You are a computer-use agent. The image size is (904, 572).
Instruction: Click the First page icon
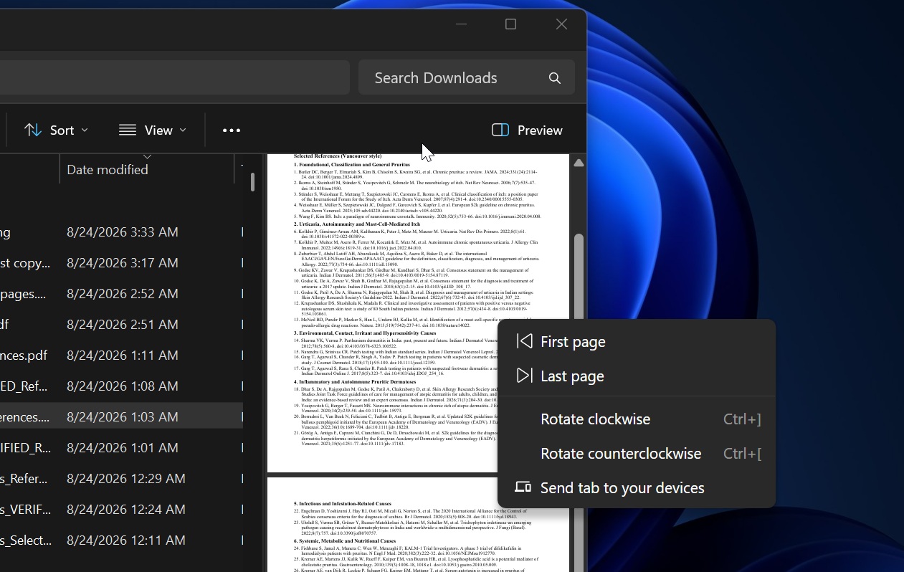pos(525,341)
